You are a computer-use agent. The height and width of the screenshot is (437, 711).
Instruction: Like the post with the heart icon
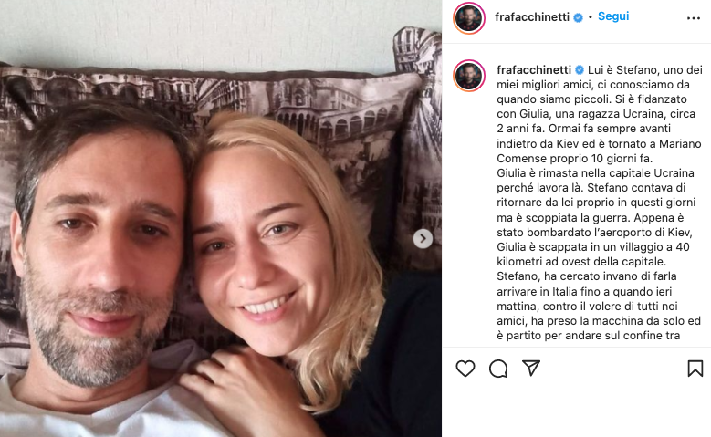pyautogui.click(x=465, y=369)
